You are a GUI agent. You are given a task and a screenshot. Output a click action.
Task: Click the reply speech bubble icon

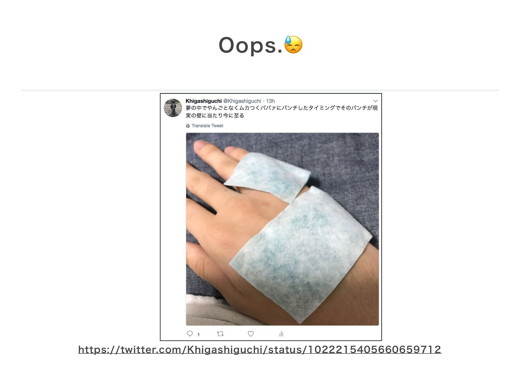click(190, 334)
